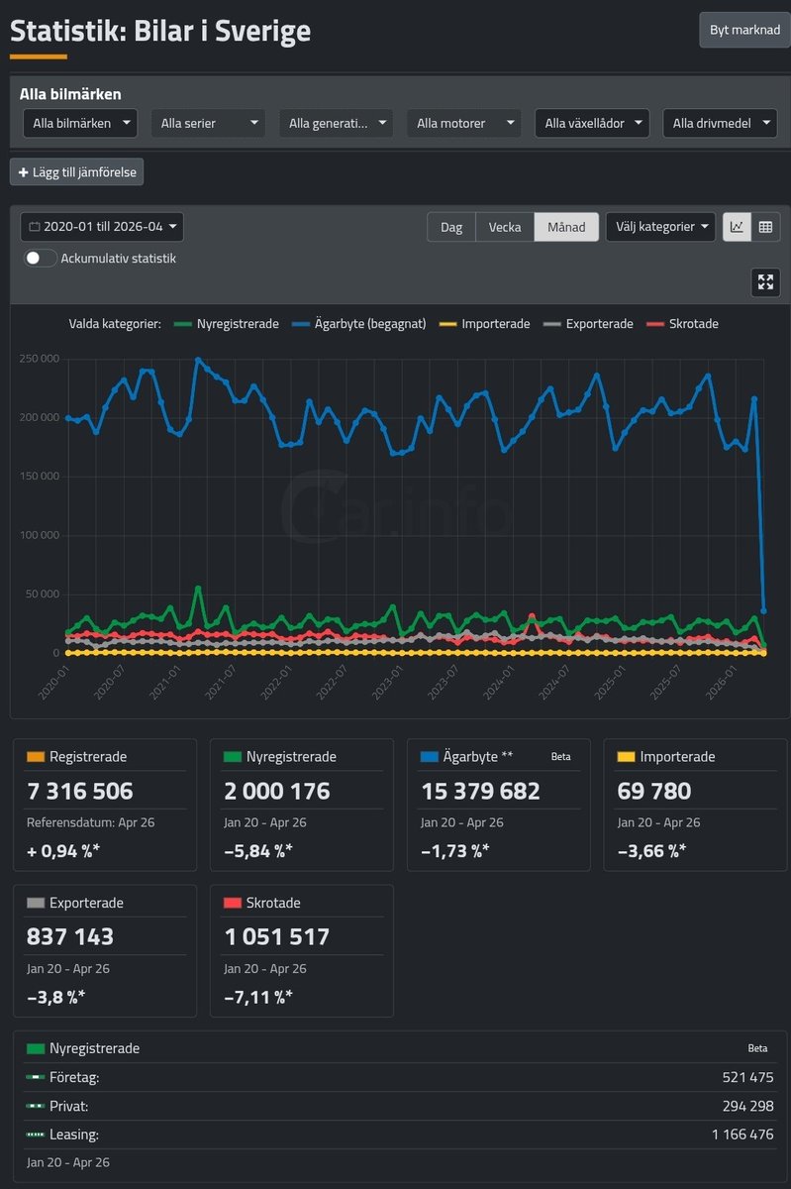This screenshot has height=1189, width=791.
Task: Select Vecka interval tab
Action: click(505, 227)
